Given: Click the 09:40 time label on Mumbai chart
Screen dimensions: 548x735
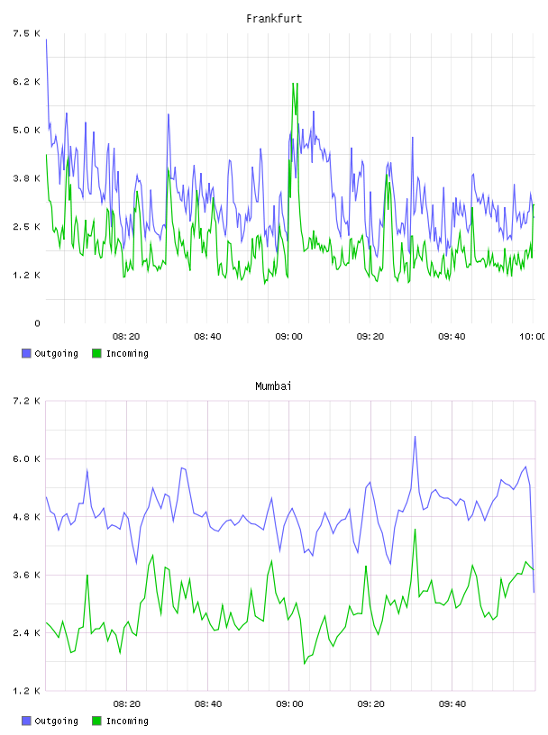Looking at the screenshot, I should point(452,704).
